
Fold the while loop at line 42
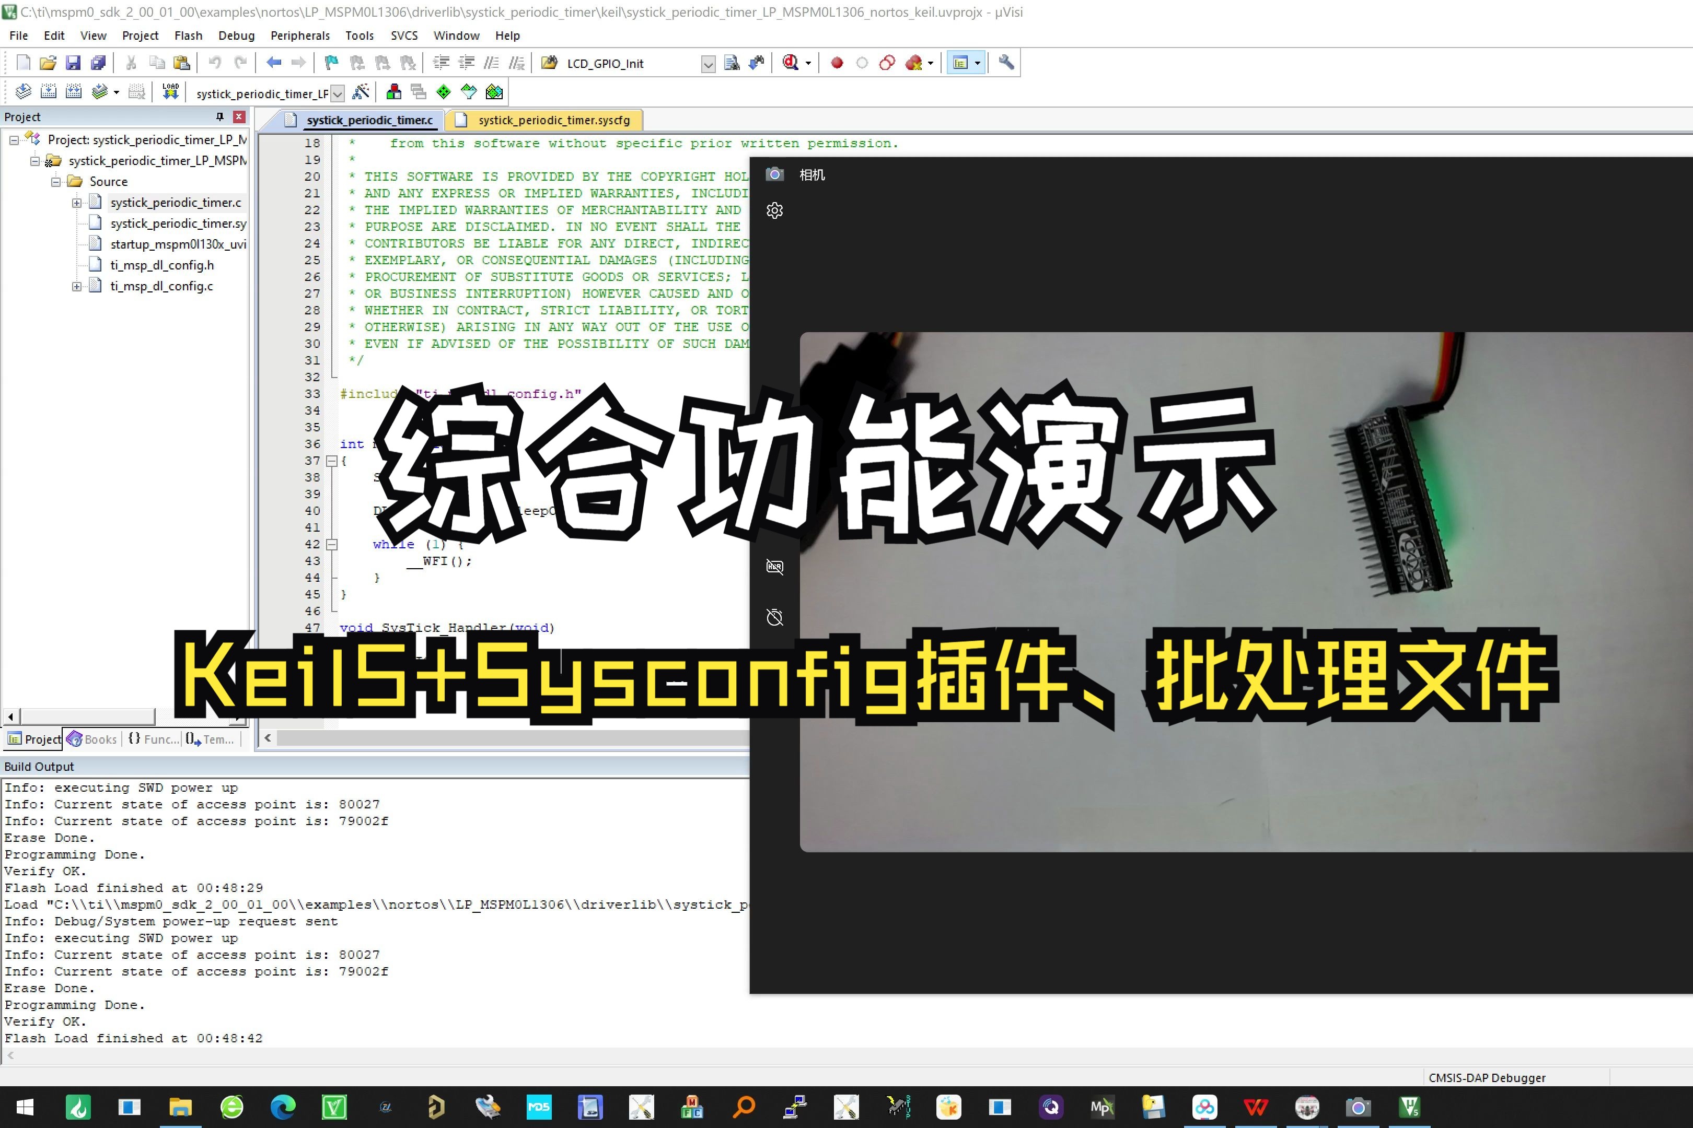coord(332,545)
